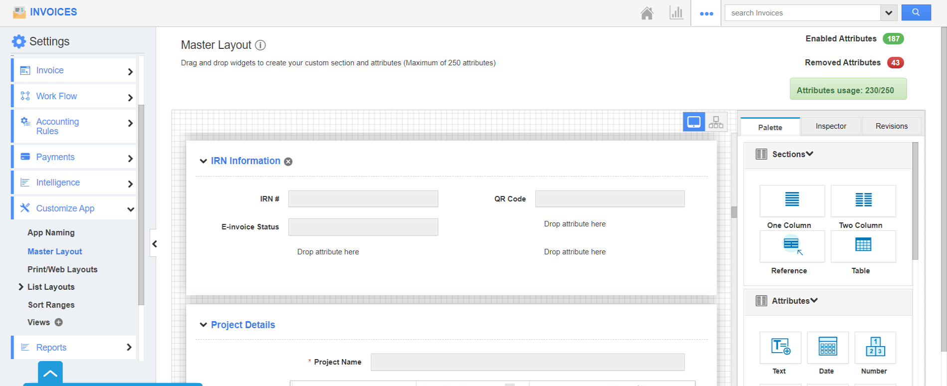Screen dimensions: 947x386
Task: Open the Revisions tab
Action: click(x=891, y=126)
